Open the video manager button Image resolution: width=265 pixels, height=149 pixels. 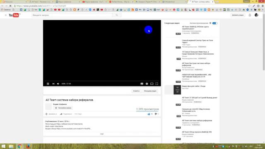[150, 91]
